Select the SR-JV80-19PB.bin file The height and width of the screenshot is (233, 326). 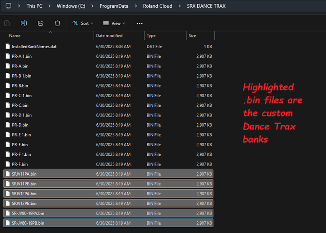(108, 223)
